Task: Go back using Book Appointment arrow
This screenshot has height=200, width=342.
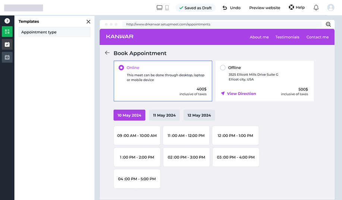Action: [107, 53]
